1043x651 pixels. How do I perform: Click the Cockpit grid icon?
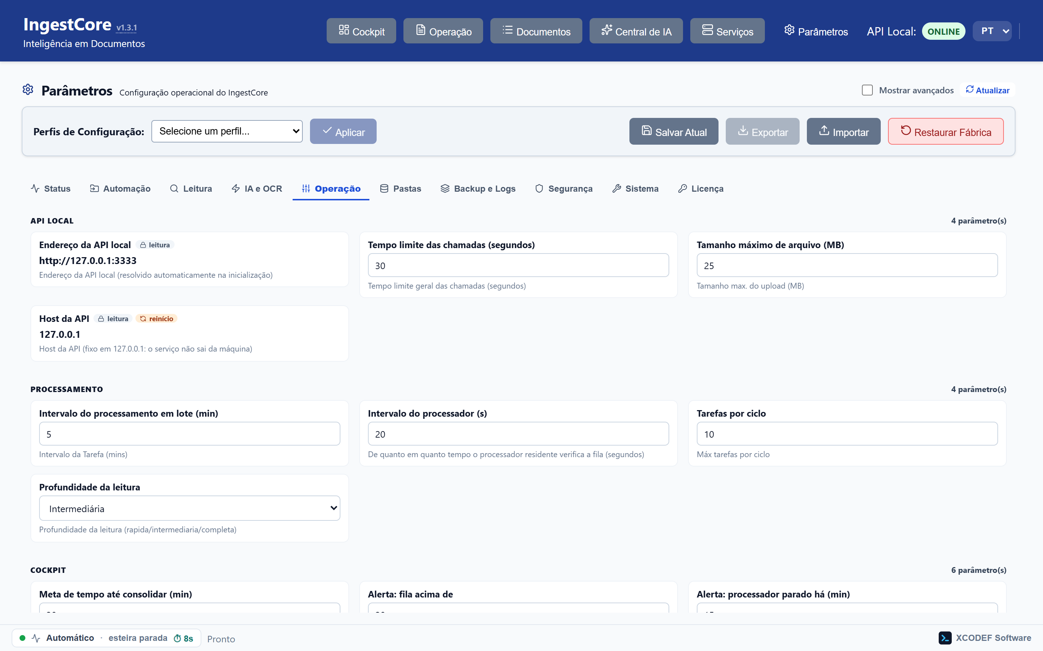click(x=343, y=30)
